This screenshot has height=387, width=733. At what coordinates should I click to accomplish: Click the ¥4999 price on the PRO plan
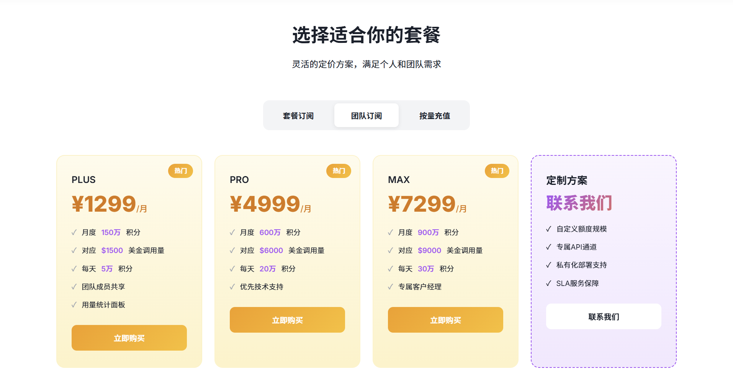point(264,204)
